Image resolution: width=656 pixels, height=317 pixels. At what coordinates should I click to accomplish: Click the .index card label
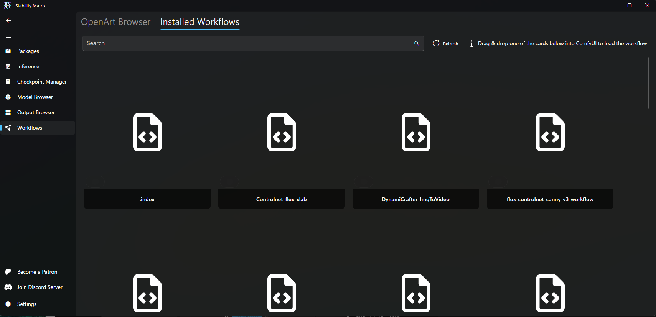click(x=147, y=199)
